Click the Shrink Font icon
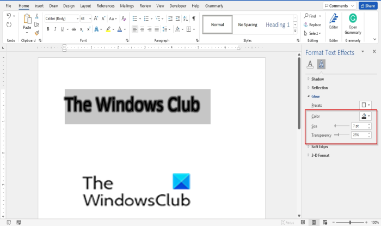This screenshot has height=226, width=381. pyautogui.click(x=103, y=19)
